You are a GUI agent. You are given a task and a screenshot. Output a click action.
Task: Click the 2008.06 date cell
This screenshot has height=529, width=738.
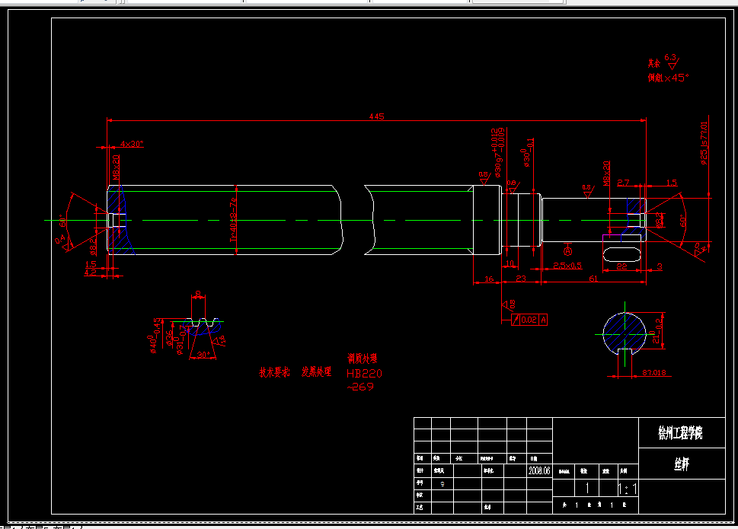click(x=539, y=470)
